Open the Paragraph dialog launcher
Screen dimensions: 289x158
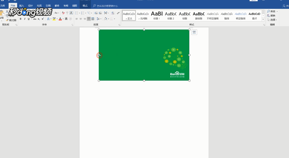click(x=119, y=25)
